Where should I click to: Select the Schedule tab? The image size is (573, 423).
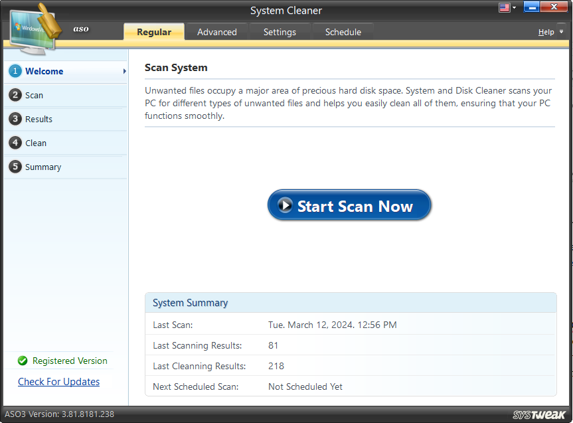[343, 31]
